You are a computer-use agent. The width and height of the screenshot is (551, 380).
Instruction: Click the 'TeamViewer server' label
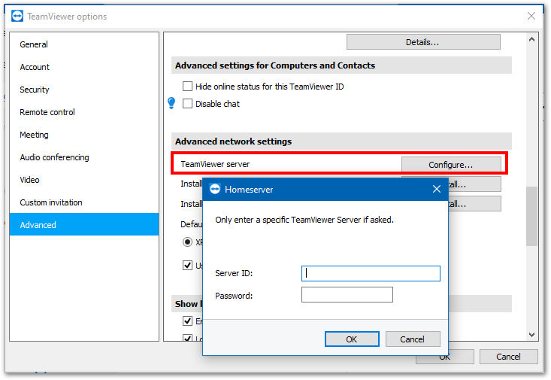click(x=215, y=164)
